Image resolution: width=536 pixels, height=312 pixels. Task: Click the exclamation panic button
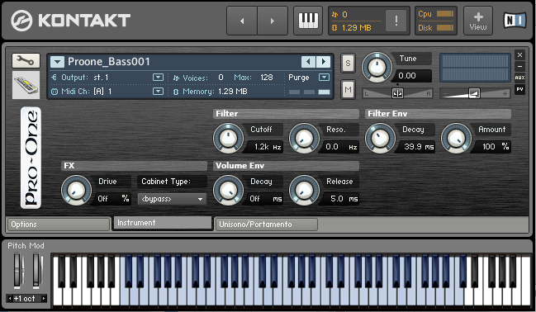pyautogui.click(x=396, y=21)
